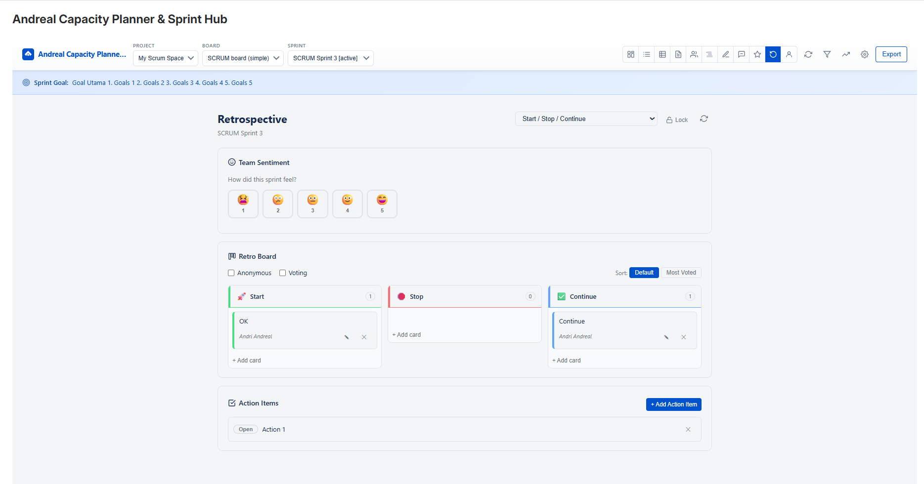This screenshot has height=484, width=924.
Task: Enable the Anonymous checkbox
Action: [231, 273]
